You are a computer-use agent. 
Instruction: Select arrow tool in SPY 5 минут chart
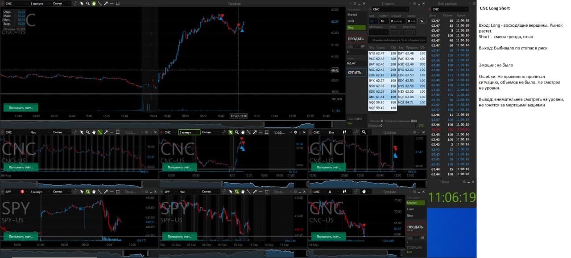[106, 192]
